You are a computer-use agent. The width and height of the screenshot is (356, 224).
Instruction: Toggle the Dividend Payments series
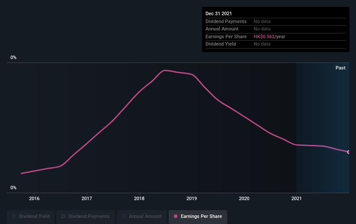pos(85,216)
